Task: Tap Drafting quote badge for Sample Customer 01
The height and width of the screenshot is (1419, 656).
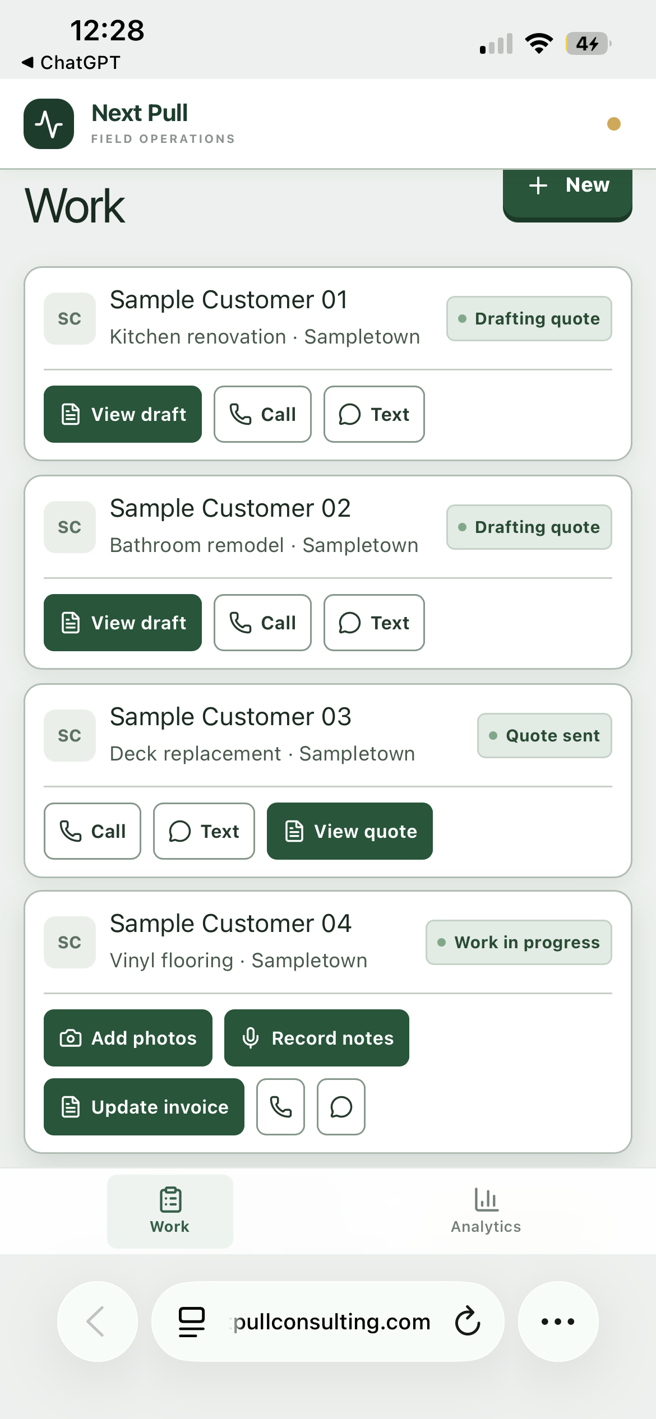Action: click(529, 318)
